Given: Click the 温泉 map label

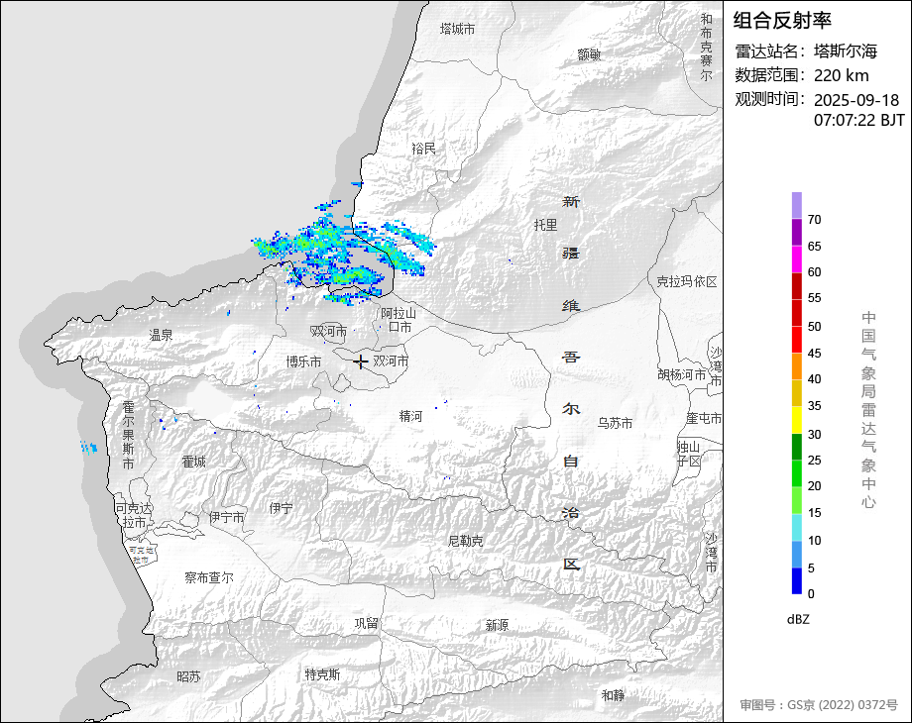Looking at the screenshot, I should (162, 336).
